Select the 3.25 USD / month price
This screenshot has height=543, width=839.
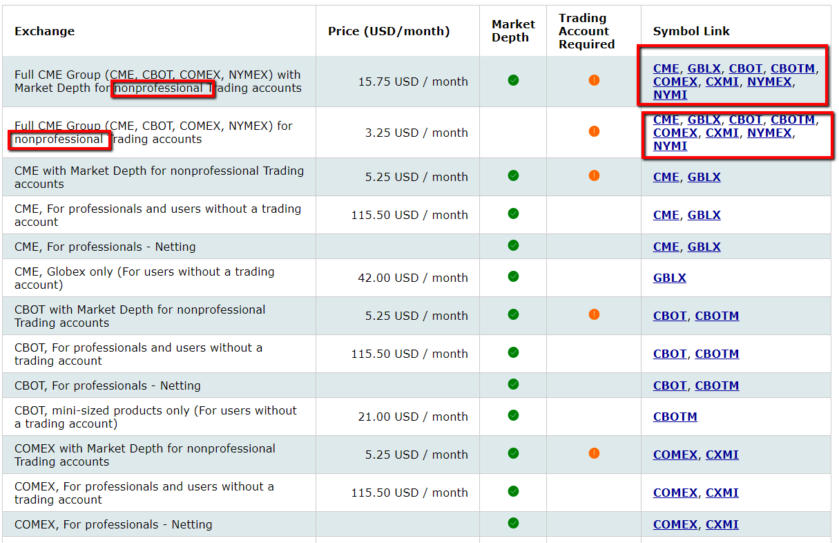point(416,133)
